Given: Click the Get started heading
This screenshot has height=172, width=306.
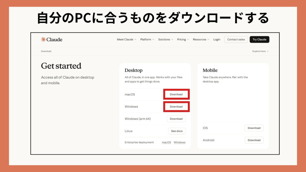Looking at the screenshot, I should click(x=61, y=66).
